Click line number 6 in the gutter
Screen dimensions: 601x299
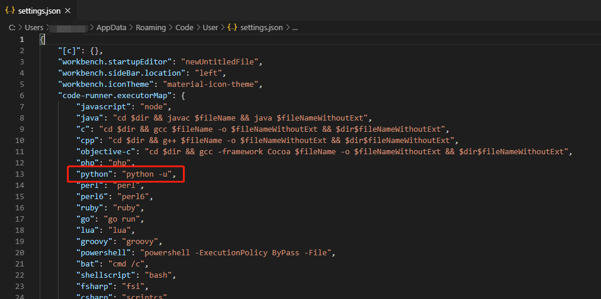(x=22, y=96)
